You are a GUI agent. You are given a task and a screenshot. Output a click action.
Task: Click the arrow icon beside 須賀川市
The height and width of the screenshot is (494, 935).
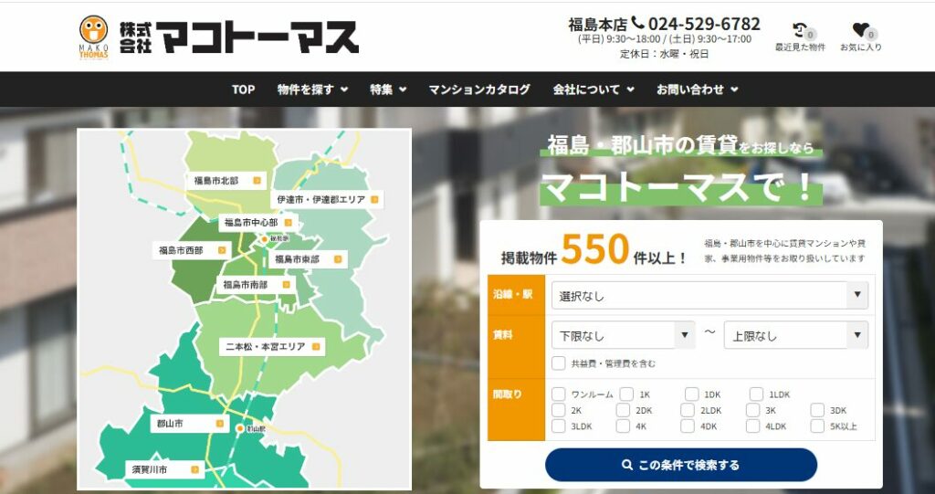(x=195, y=470)
